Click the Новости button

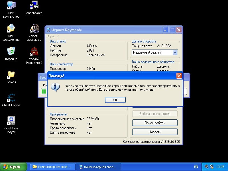pyautogui.click(x=155, y=132)
